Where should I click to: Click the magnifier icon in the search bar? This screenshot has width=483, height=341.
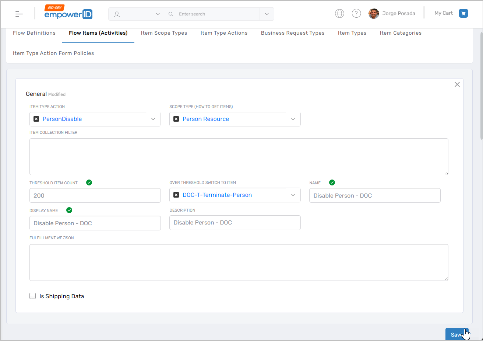(170, 14)
